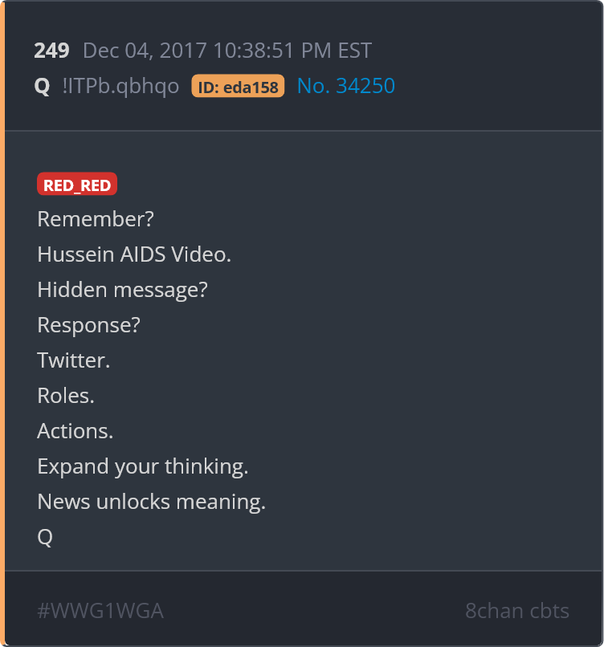Click the text 'Hidden message?'
The height and width of the screenshot is (647, 604).
click(x=123, y=290)
